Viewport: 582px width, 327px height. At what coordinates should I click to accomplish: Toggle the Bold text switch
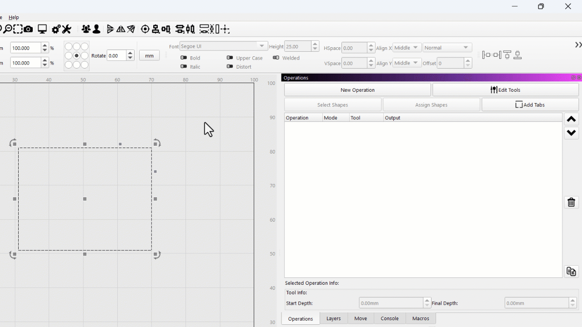(184, 58)
